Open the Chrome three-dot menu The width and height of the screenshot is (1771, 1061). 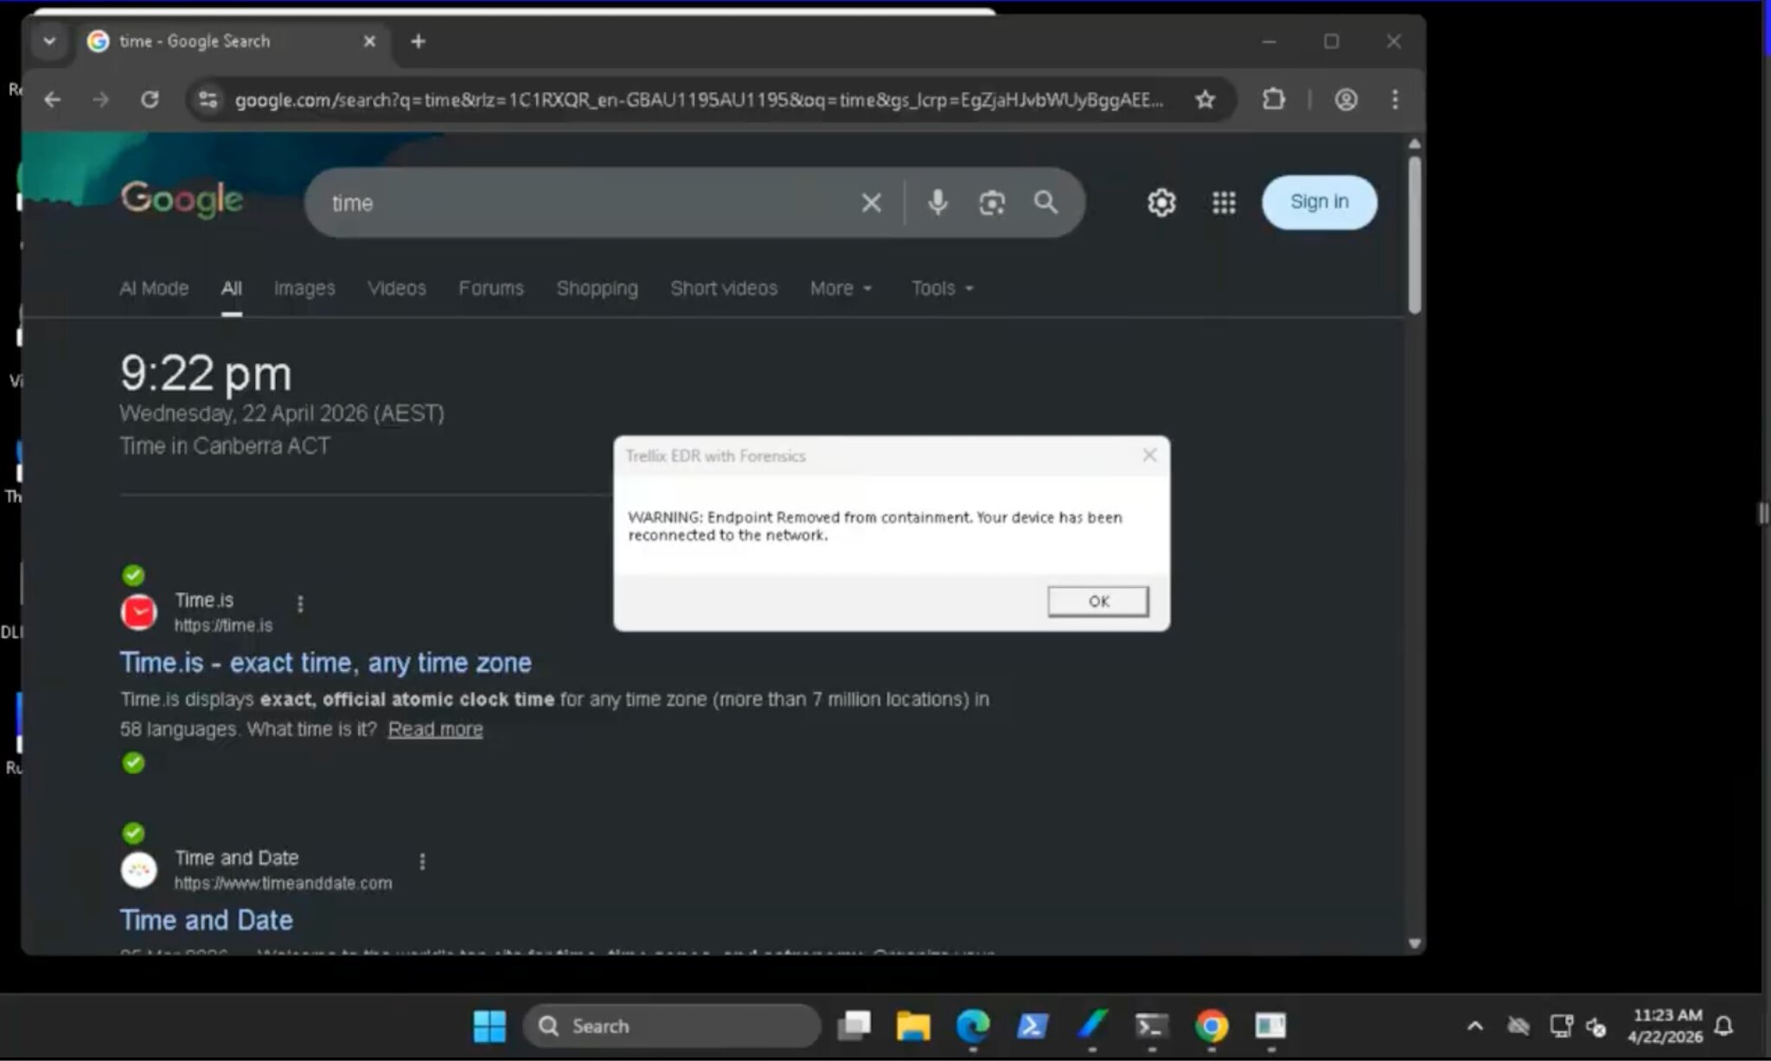pos(1394,99)
